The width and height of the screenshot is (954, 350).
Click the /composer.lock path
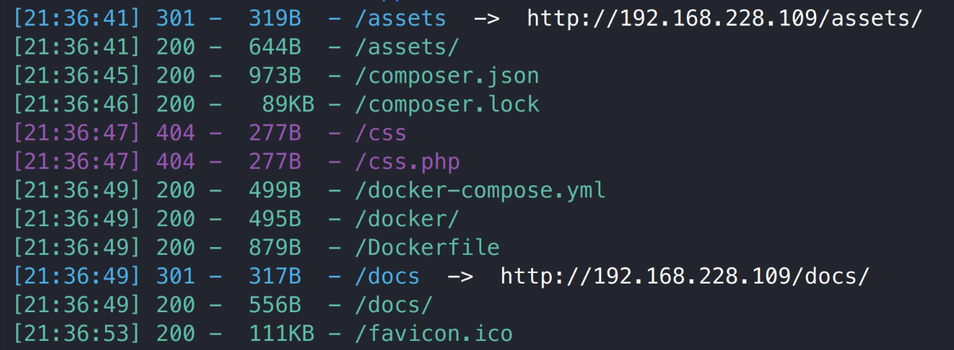[447, 104]
